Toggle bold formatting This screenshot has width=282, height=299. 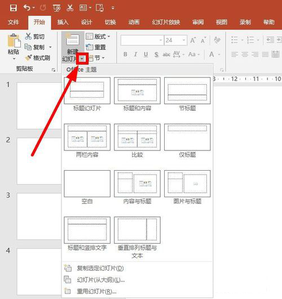pos(125,54)
